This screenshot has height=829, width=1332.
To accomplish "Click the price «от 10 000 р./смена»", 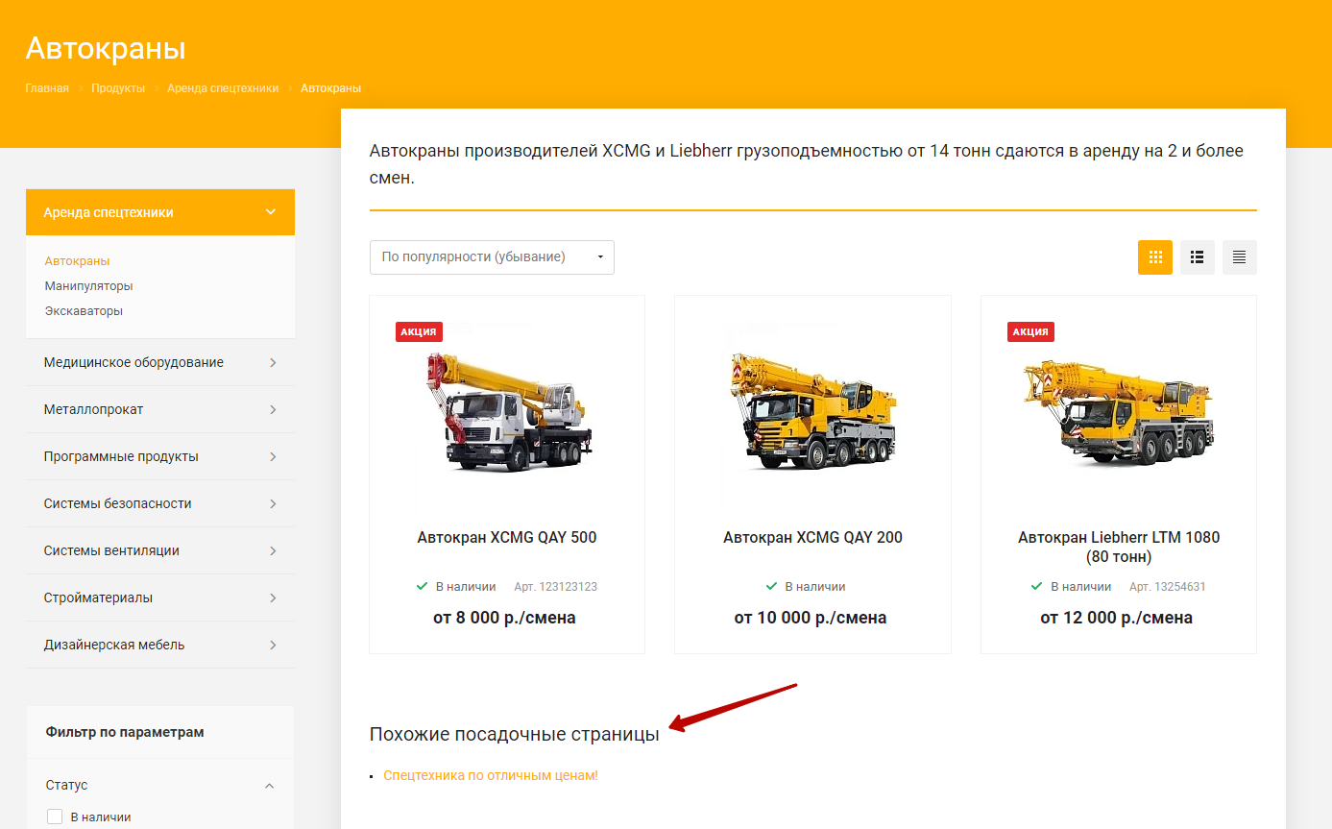I will (x=811, y=618).
